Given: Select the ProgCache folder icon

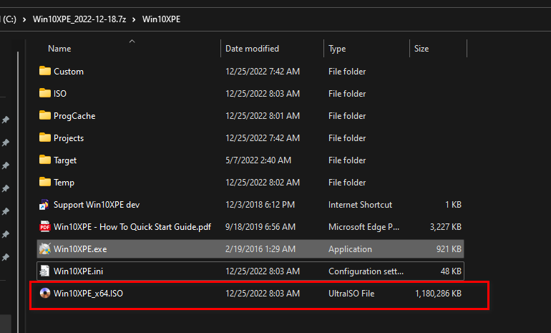Looking at the screenshot, I should pos(44,116).
